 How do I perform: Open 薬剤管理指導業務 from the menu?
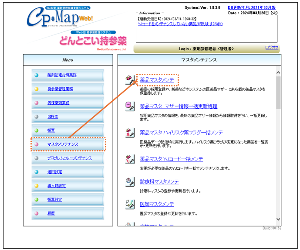[x=62, y=75]
